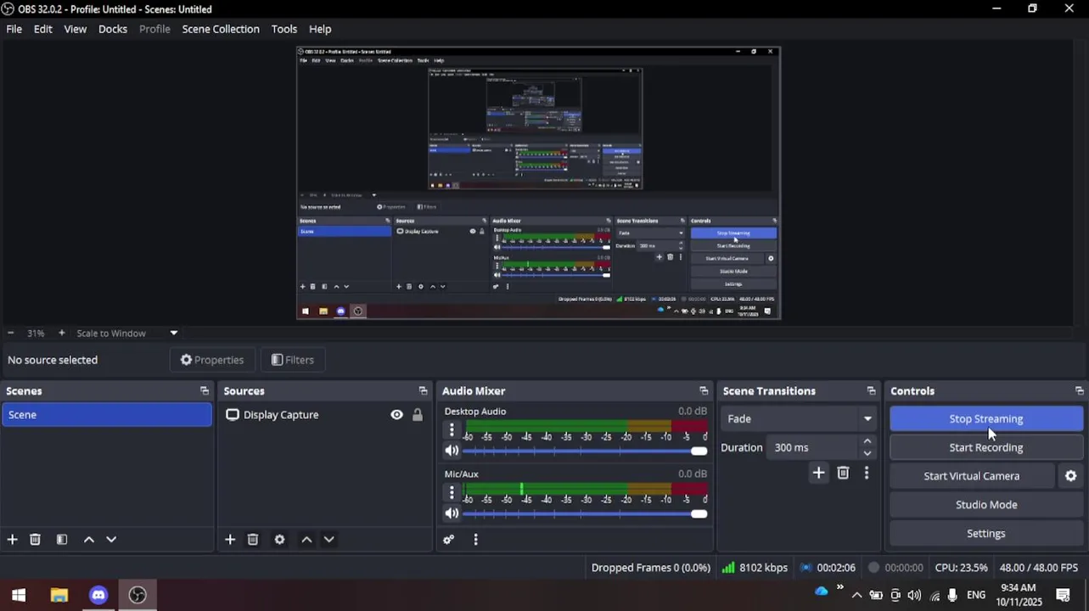Screen dimensions: 1089x611
Task: Open source Filters button
Action: pos(293,360)
